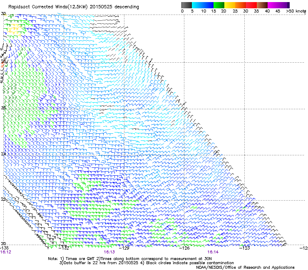Click the note '1) Times are GMT'

tap(77, 259)
